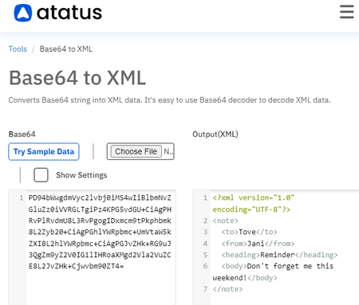Select the Tove line in XML output
Screen dimensions: 359x305
pyautogui.click(x=249, y=232)
